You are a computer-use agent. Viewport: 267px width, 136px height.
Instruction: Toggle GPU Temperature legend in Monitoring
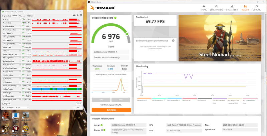click(x=175, y=100)
